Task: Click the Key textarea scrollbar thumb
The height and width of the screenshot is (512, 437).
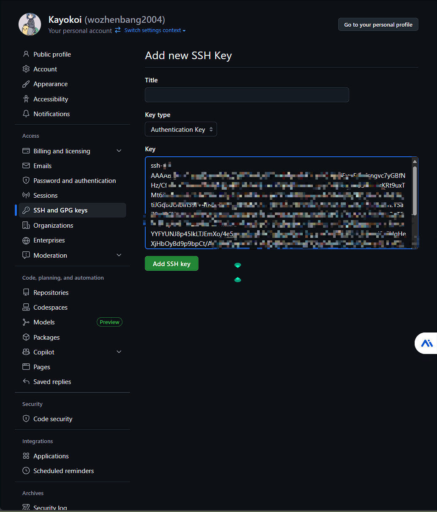Action: tap(415, 191)
